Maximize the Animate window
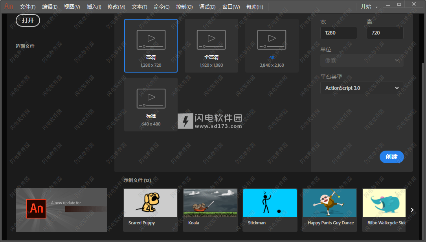 pyautogui.click(x=399, y=4)
